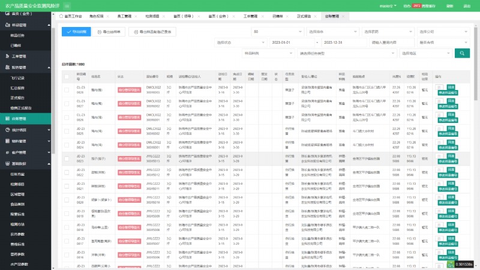Click 刷新 refresh link in header
This screenshot has width=480, height=270.
(449, 6)
